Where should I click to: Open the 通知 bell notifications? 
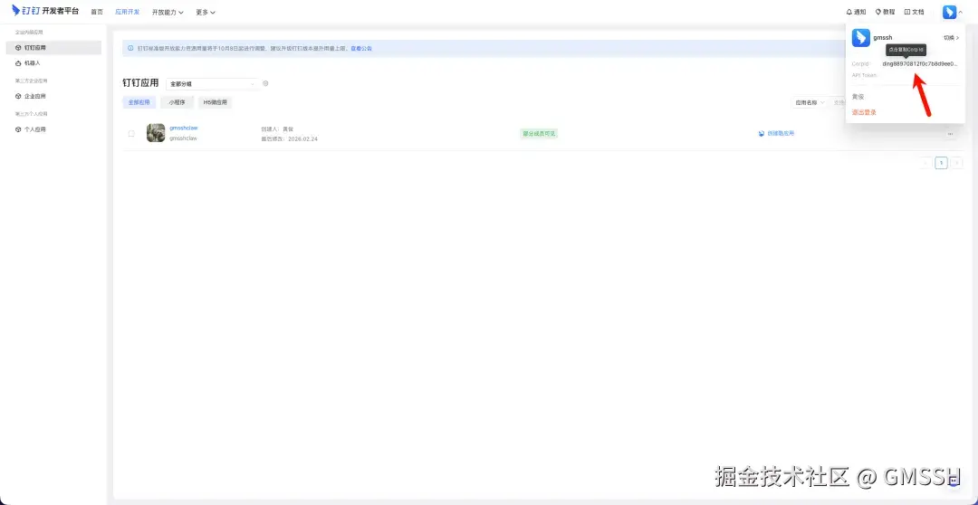pos(856,12)
